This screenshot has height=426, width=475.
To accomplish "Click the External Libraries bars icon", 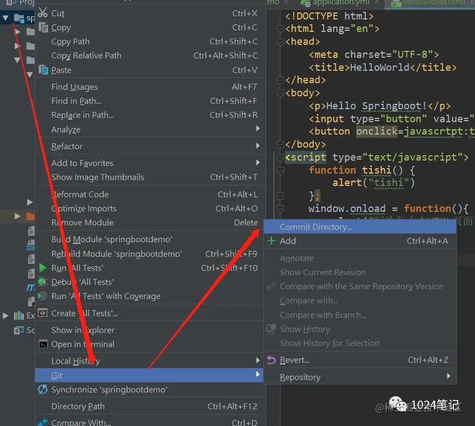I will [x=19, y=316].
